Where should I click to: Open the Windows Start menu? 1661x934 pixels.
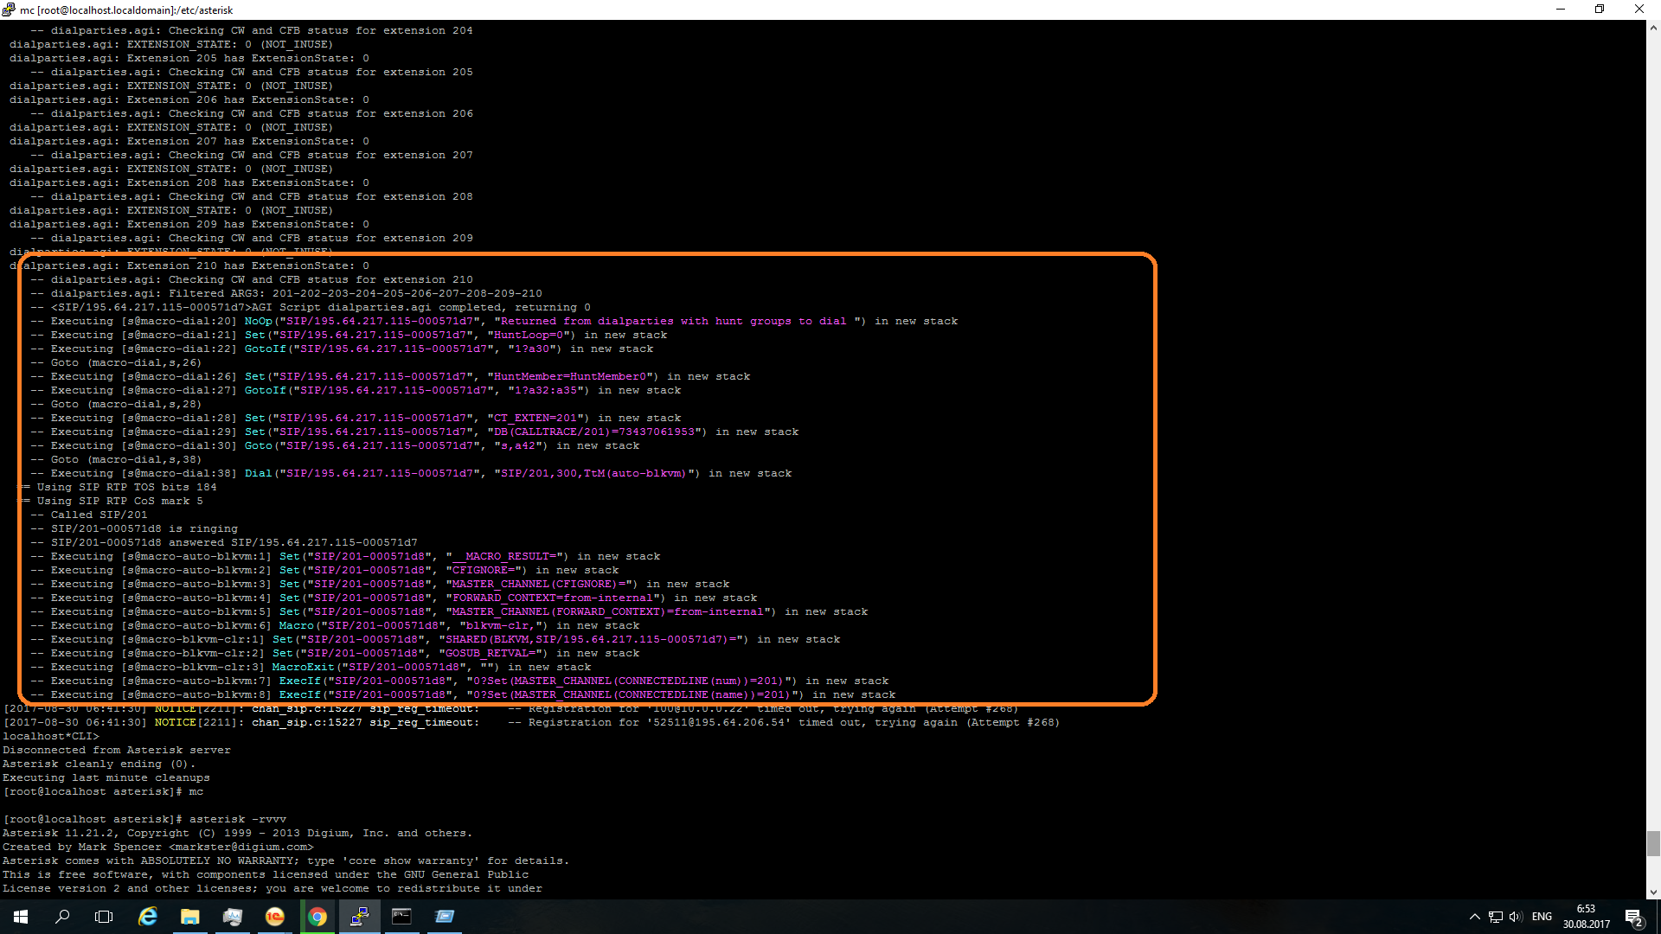[x=21, y=916]
